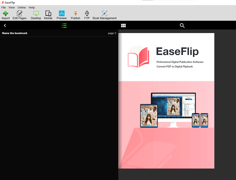Click the back arrow in the black bar

(x=5, y=26)
